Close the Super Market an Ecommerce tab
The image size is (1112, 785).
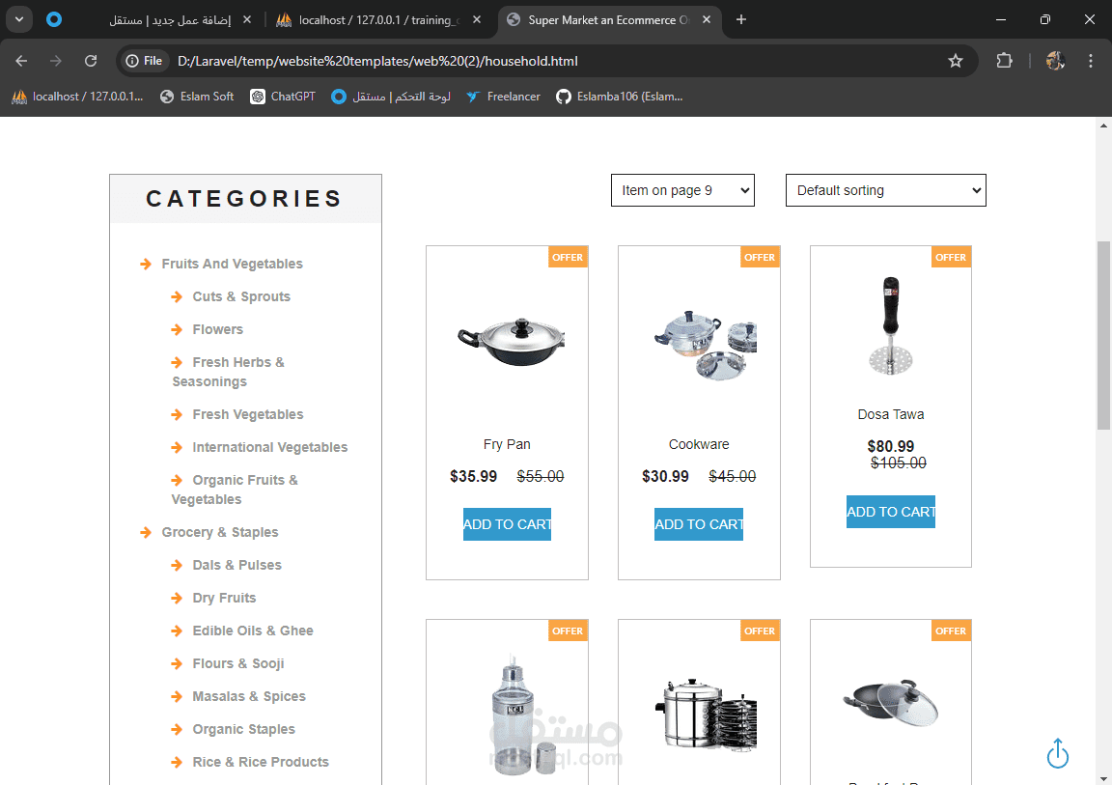[x=707, y=20]
